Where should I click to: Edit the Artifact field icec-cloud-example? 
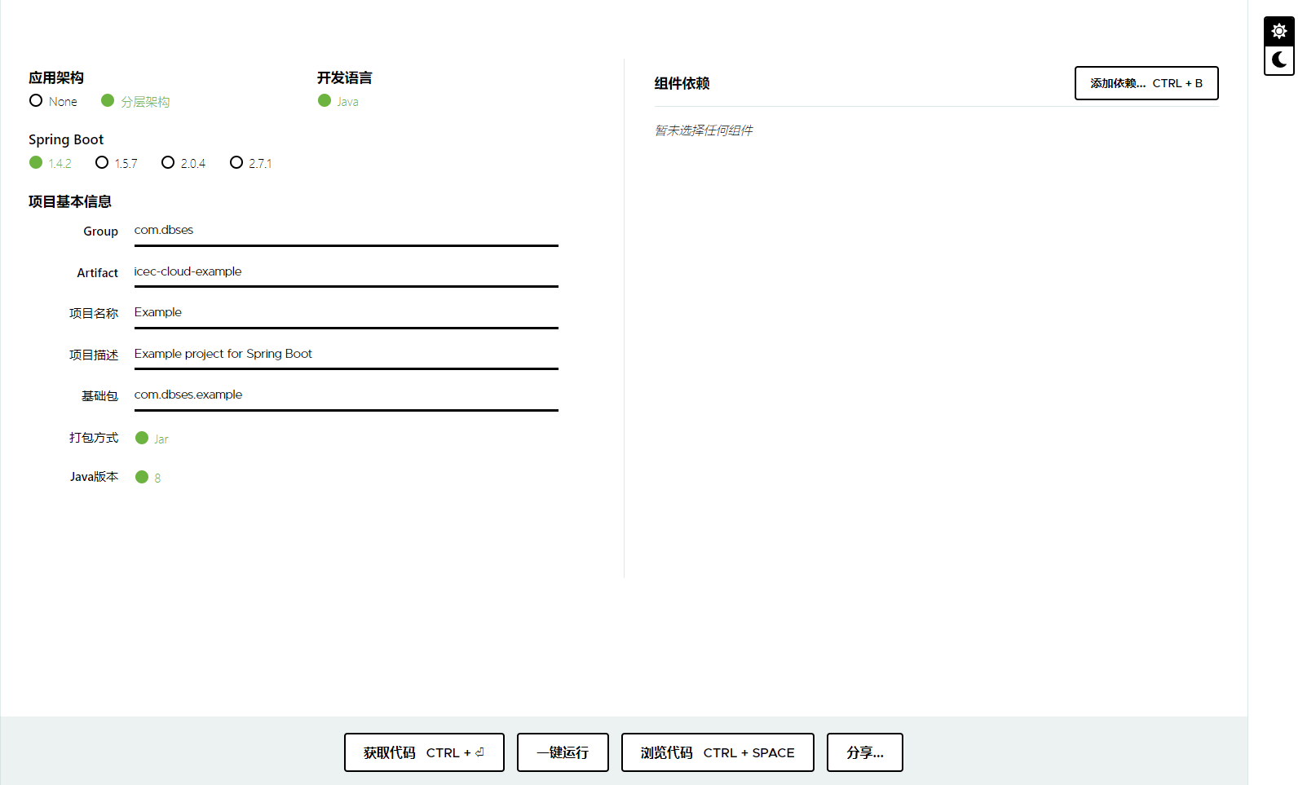[346, 272]
